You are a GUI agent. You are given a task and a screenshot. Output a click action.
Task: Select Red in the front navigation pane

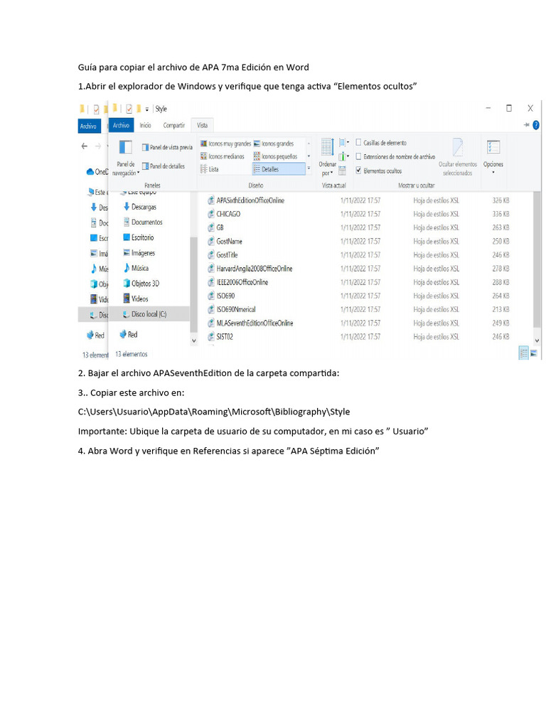129,334
